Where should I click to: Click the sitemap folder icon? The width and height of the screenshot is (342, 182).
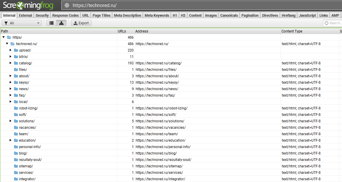click(16, 166)
